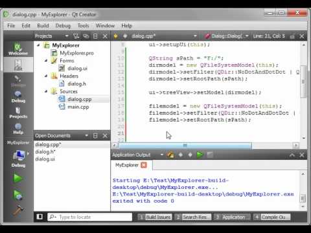
Task: Click the filter tree icon in Projects panel
Action: click(x=76, y=36)
